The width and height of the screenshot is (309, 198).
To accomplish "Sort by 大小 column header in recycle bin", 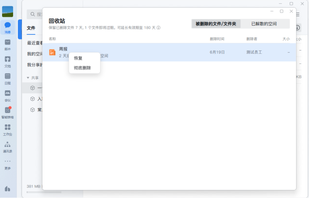I will click(286, 39).
